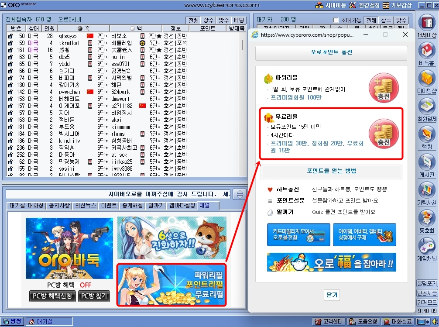Screen dimensions: 439x327
Task: Switch to 대기실 대화창 tab
Action: pyautogui.click(x=26, y=205)
